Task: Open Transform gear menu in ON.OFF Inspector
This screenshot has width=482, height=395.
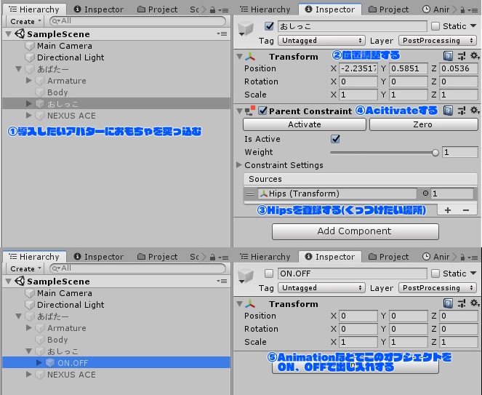Action: (x=475, y=303)
